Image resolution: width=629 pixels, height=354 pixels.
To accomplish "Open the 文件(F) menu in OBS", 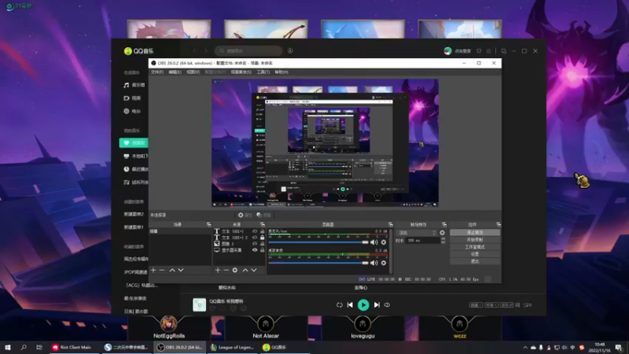I will [x=156, y=72].
